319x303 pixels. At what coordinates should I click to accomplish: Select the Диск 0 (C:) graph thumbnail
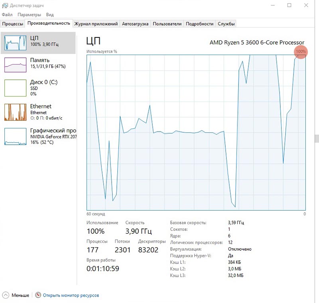click(x=15, y=88)
